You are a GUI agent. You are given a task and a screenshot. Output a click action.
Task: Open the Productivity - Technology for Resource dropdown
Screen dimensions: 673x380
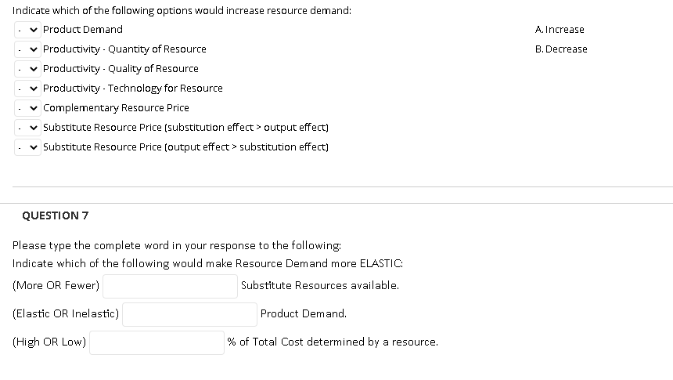27,89
